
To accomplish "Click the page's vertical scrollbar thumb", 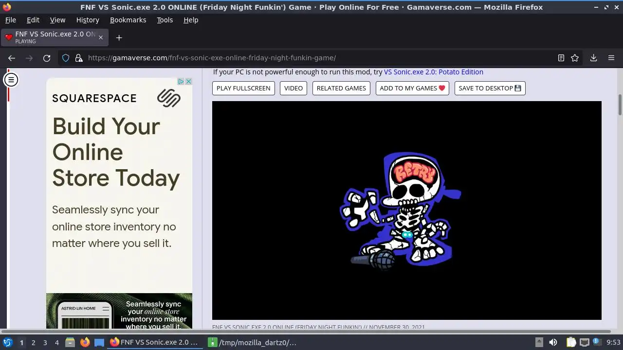I will (620, 105).
